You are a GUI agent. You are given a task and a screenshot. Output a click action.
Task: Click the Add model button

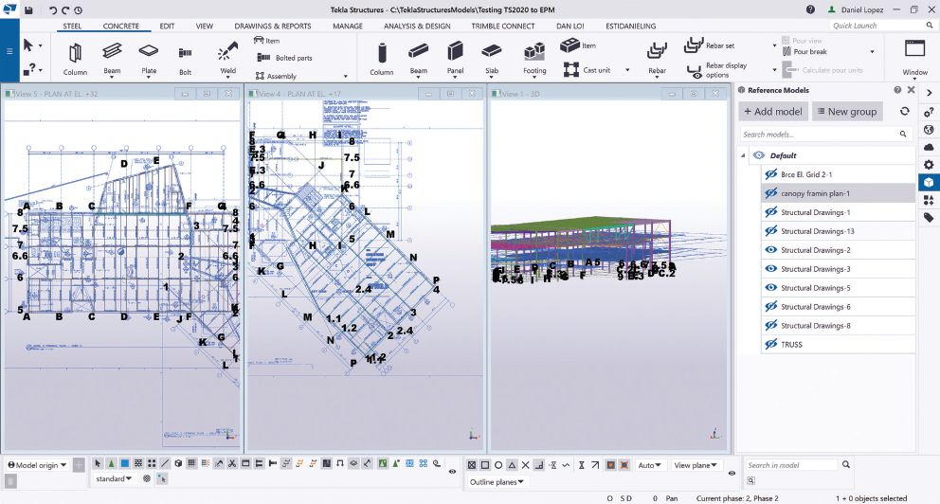(772, 112)
